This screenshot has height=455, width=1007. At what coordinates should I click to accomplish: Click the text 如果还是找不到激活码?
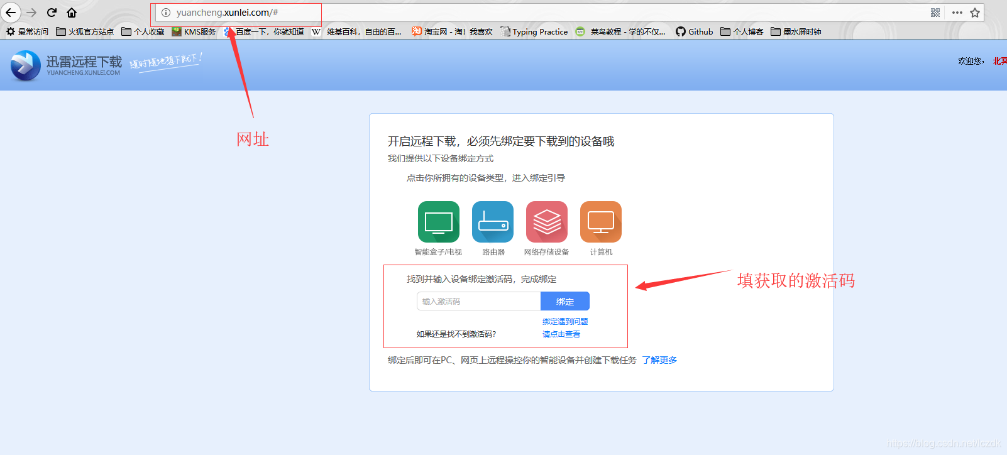456,334
